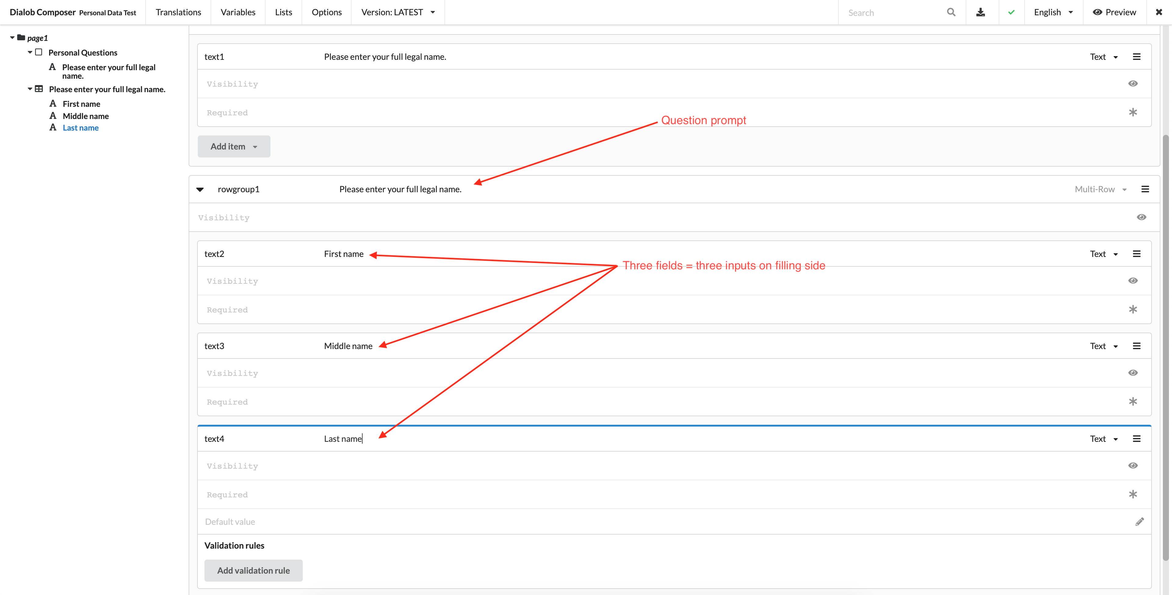Click the download form icon

(x=980, y=12)
